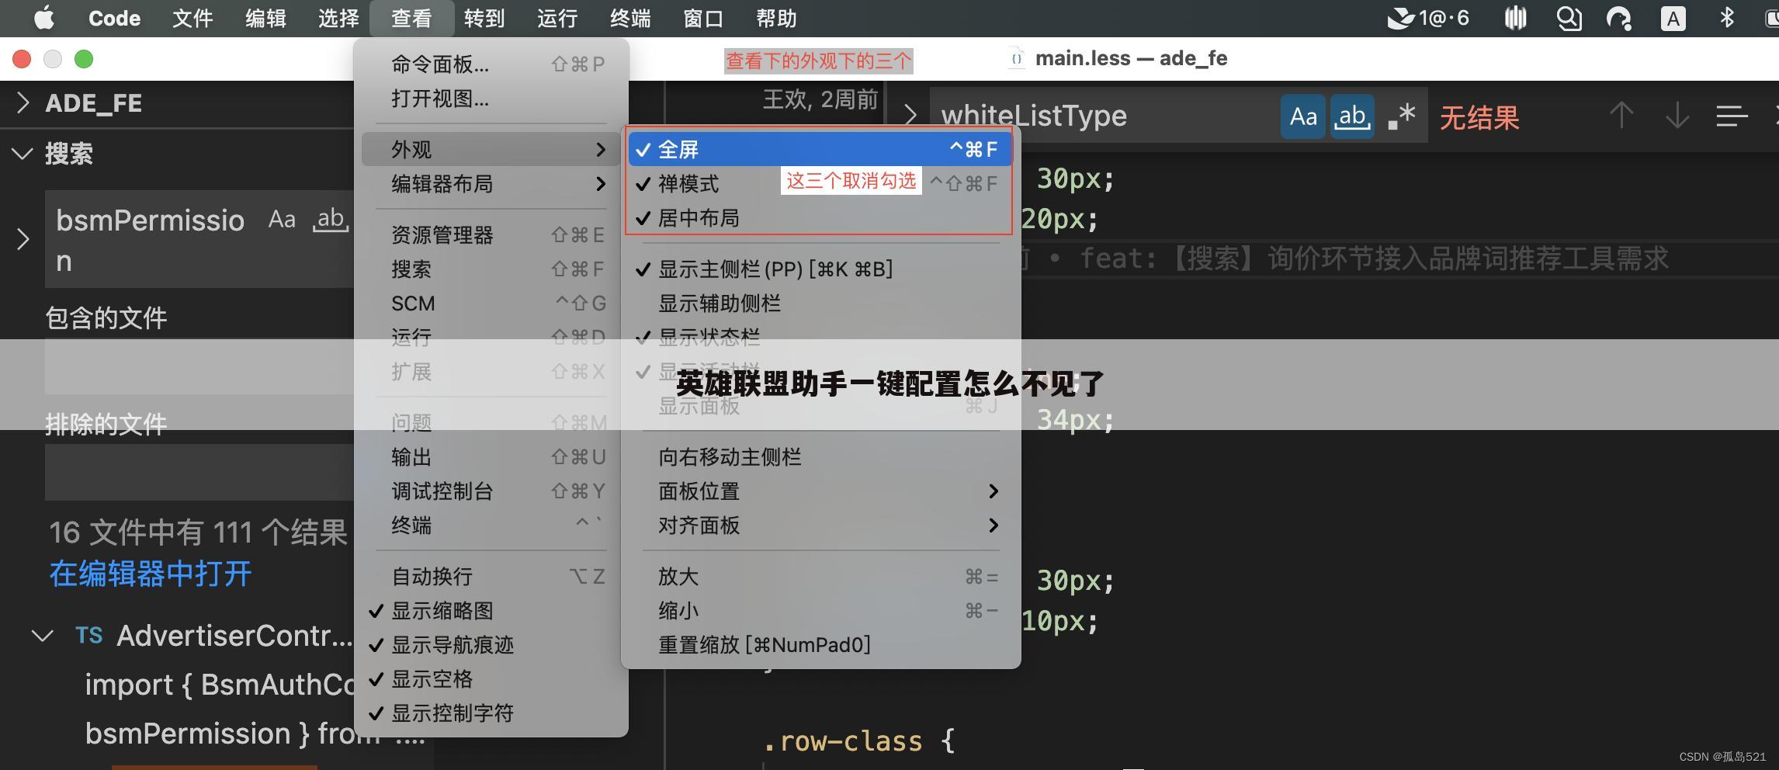Expand replace toggle beside bsmPermission search
1779x770 pixels.
23,239
